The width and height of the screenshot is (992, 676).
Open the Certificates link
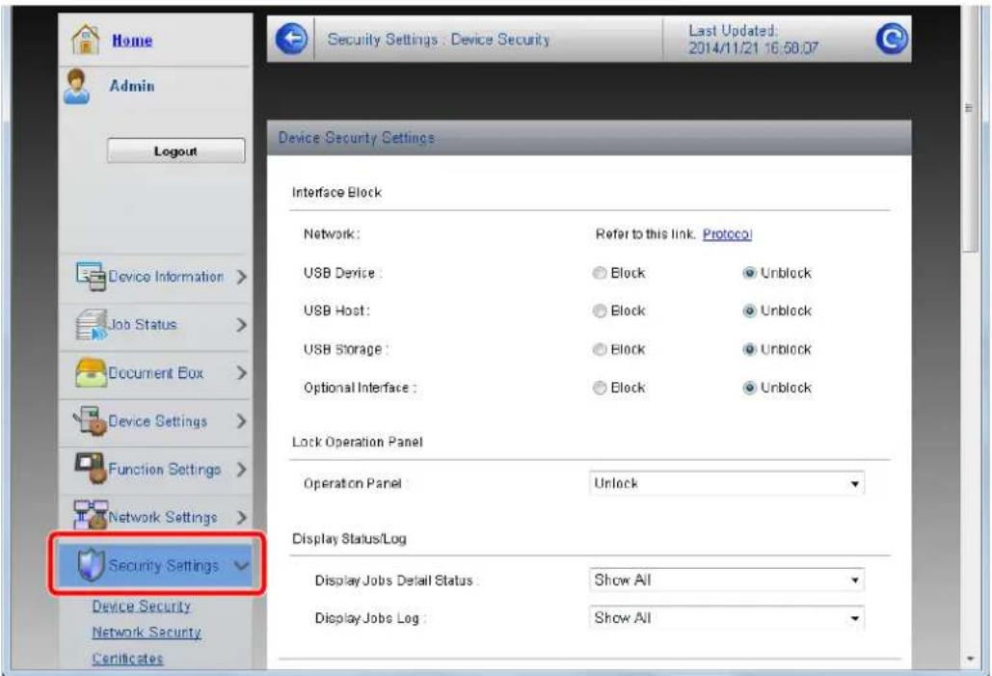[x=127, y=659]
